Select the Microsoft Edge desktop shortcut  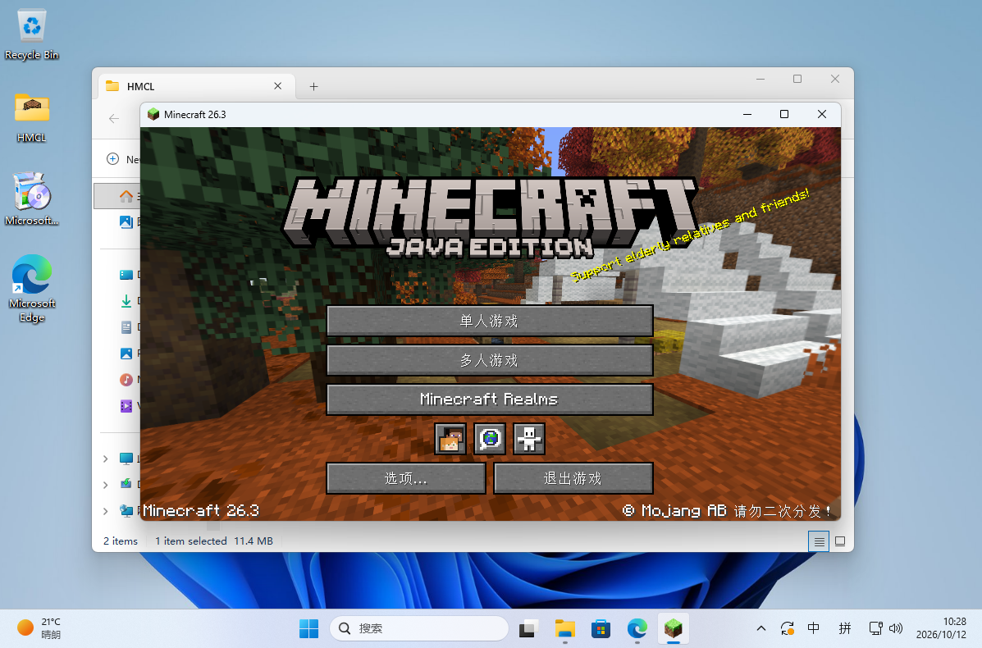click(x=31, y=289)
